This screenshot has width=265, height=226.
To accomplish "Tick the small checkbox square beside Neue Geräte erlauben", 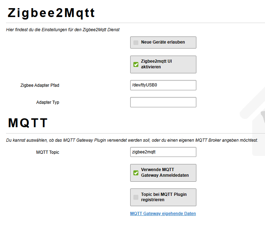I will (x=136, y=43).
